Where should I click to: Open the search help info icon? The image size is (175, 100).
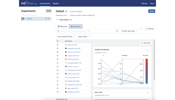(117, 31)
